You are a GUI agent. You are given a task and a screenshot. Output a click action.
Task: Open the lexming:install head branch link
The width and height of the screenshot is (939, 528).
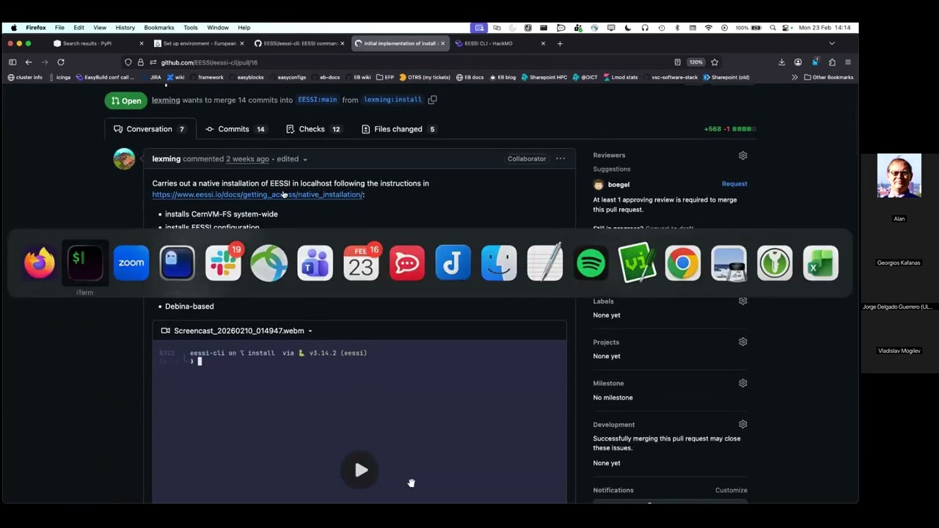point(392,100)
